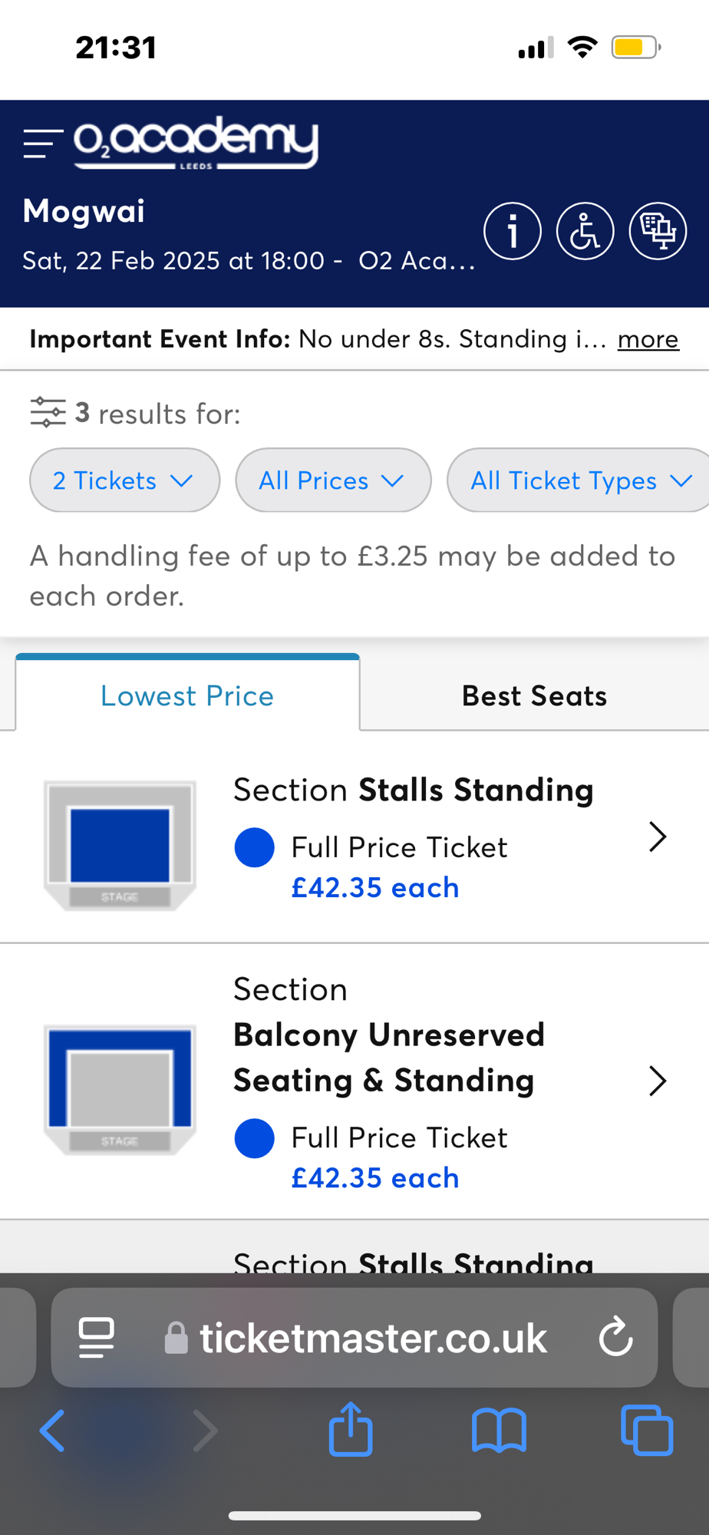Click the O2 Academy Leeds logo

196,142
